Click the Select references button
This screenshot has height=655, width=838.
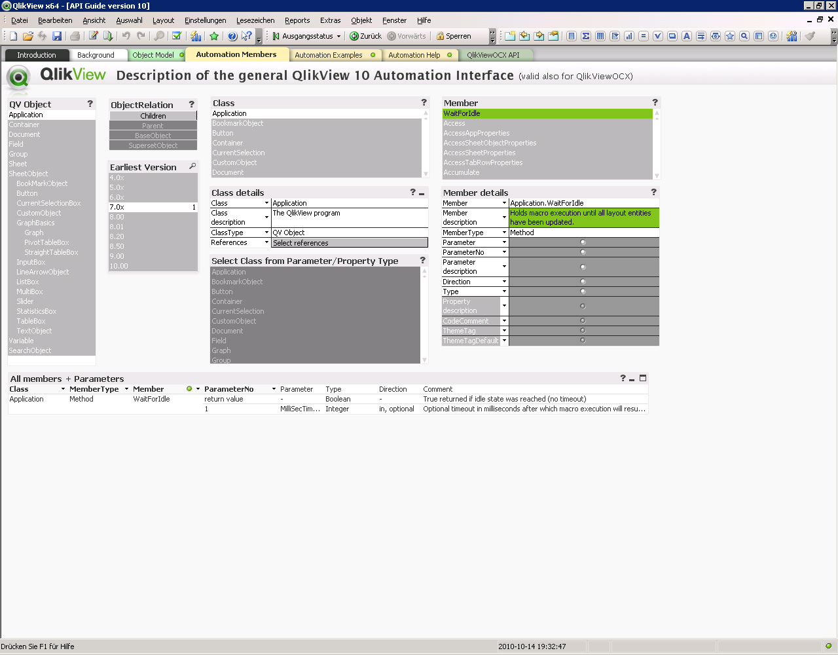click(x=350, y=243)
